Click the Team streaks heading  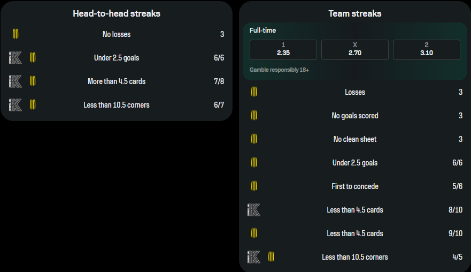(x=355, y=14)
